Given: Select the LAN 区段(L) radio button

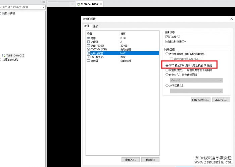Looking at the screenshot, I should coord(167,85).
